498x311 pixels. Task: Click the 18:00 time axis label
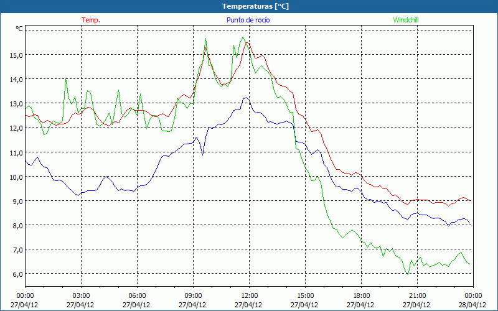click(361, 296)
